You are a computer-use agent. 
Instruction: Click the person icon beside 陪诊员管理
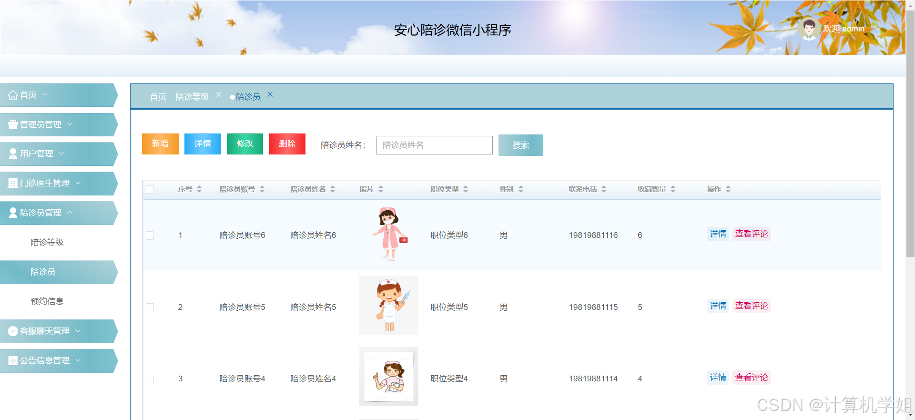[x=13, y=213]
